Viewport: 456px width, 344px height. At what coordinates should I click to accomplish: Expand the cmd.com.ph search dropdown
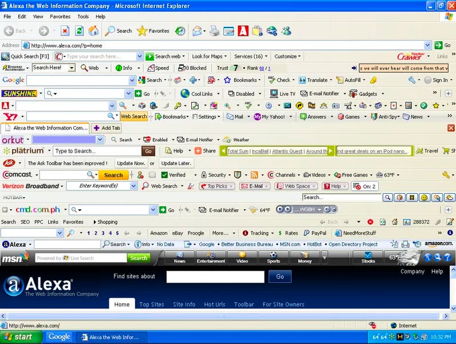[153, 210]
